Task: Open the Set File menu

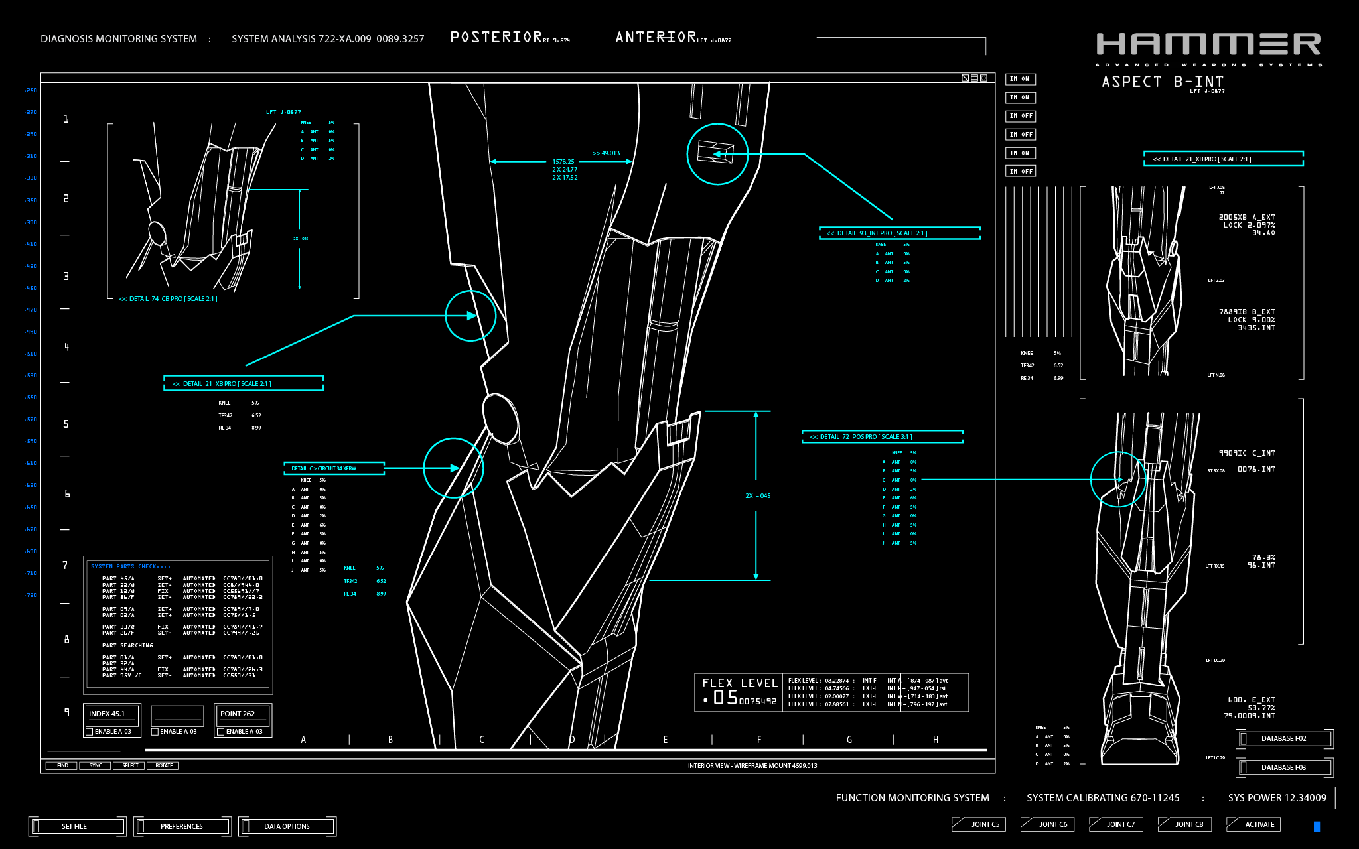Action: tap(75, 826)
